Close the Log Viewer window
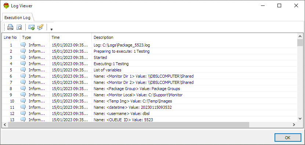This screenshot has width=305, height=145. coord(296,5)
